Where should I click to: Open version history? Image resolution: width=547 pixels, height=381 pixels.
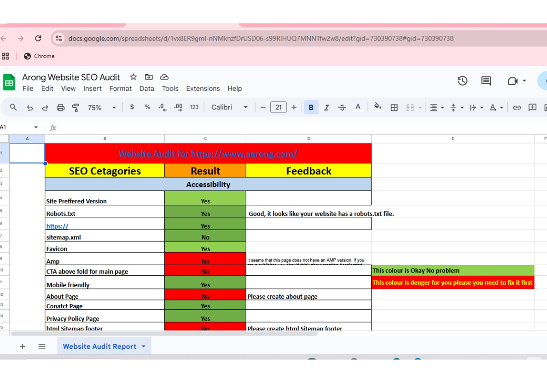coord(462,81)
